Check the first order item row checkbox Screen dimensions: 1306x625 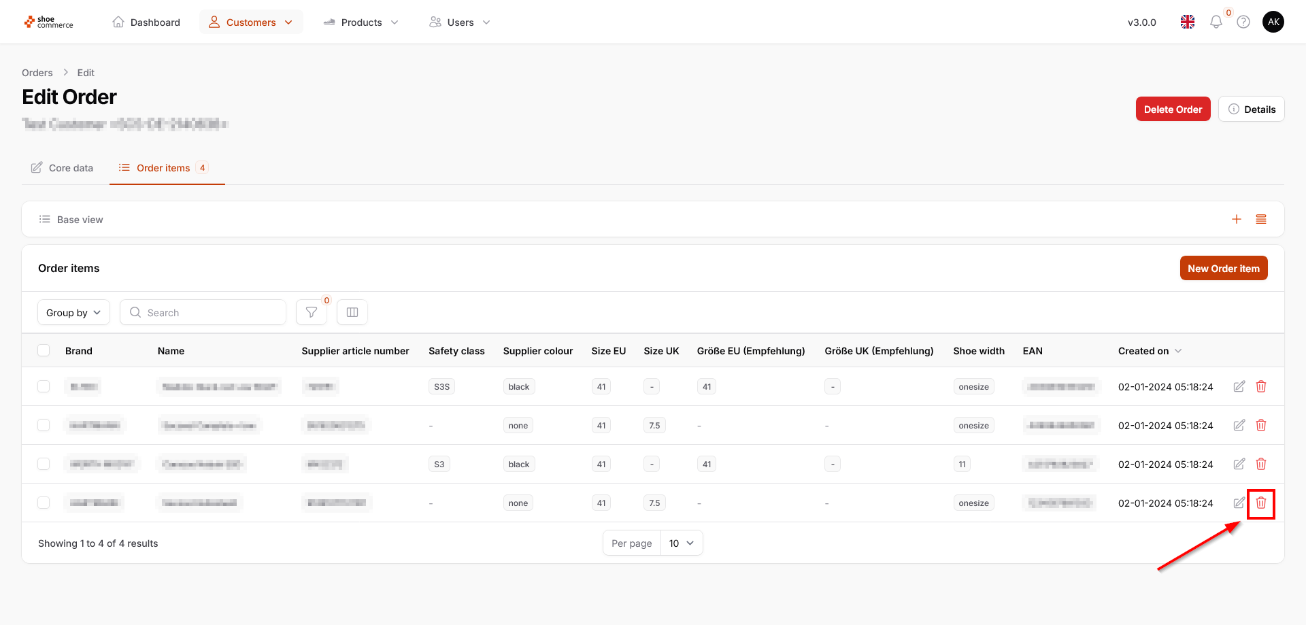tap(44, 387)
